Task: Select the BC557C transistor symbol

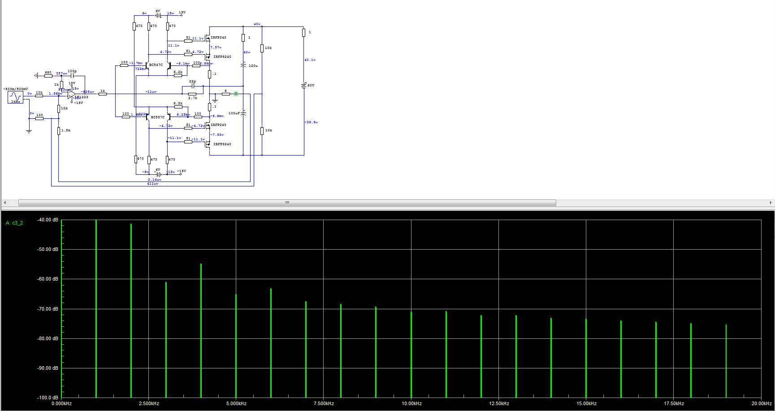Action: pyautogui.click(x=147, y=117)
